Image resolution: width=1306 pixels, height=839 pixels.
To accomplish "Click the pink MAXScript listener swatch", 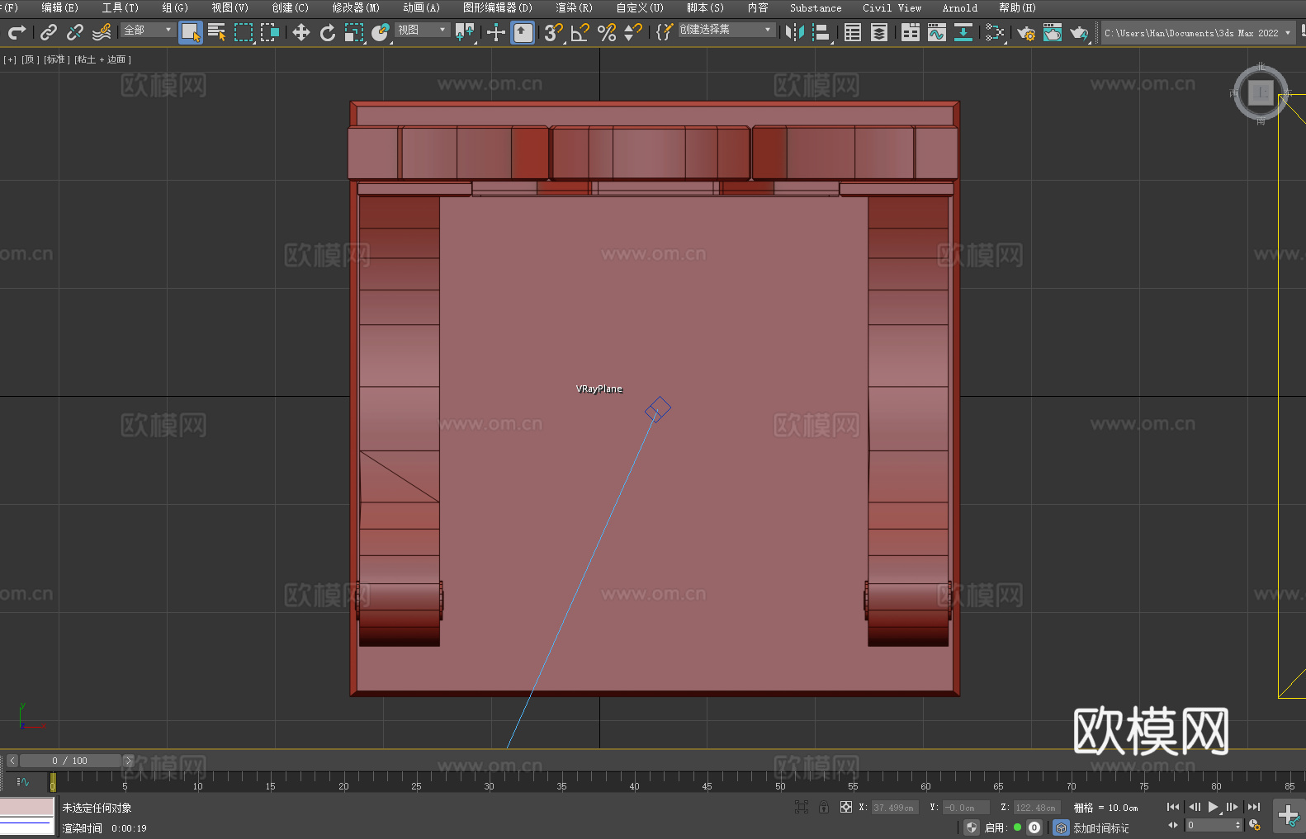I will pos(26,806).
